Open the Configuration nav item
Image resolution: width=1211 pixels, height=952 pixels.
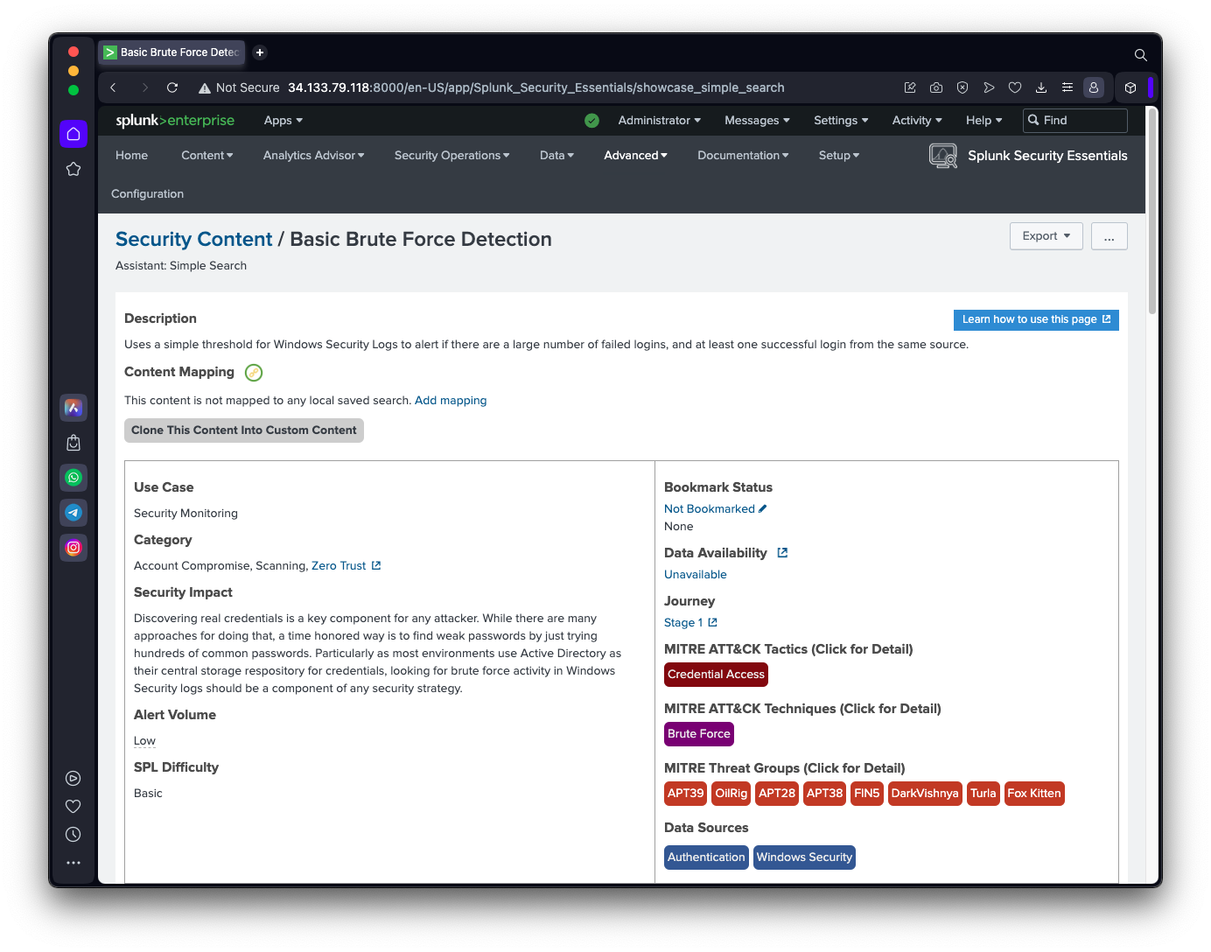click(x=148, y=194)
